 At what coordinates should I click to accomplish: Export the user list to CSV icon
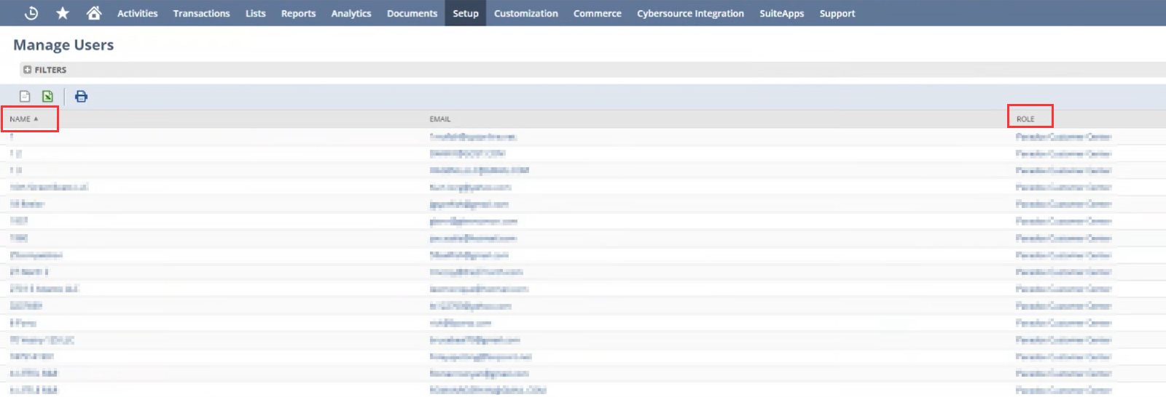click(x=25, y=96)
